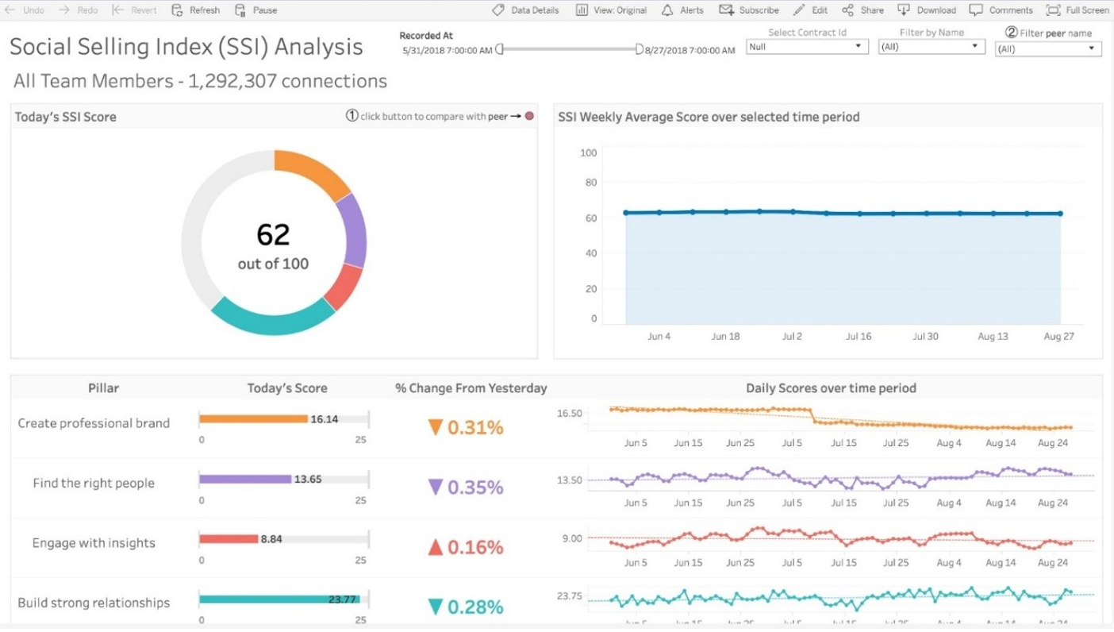Pause auto updates icon
Image resolution: width=1114 pixels, height=632 pixels.
point(240,10)
